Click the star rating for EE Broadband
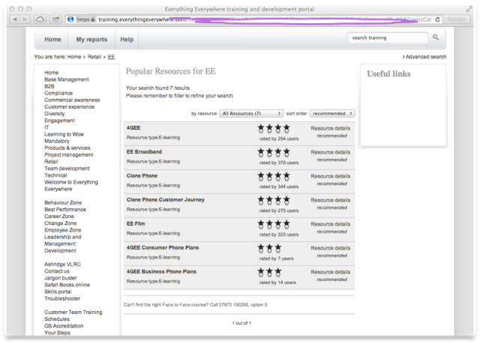This screenshot has height=344, width=480. [x=273, y=152]
